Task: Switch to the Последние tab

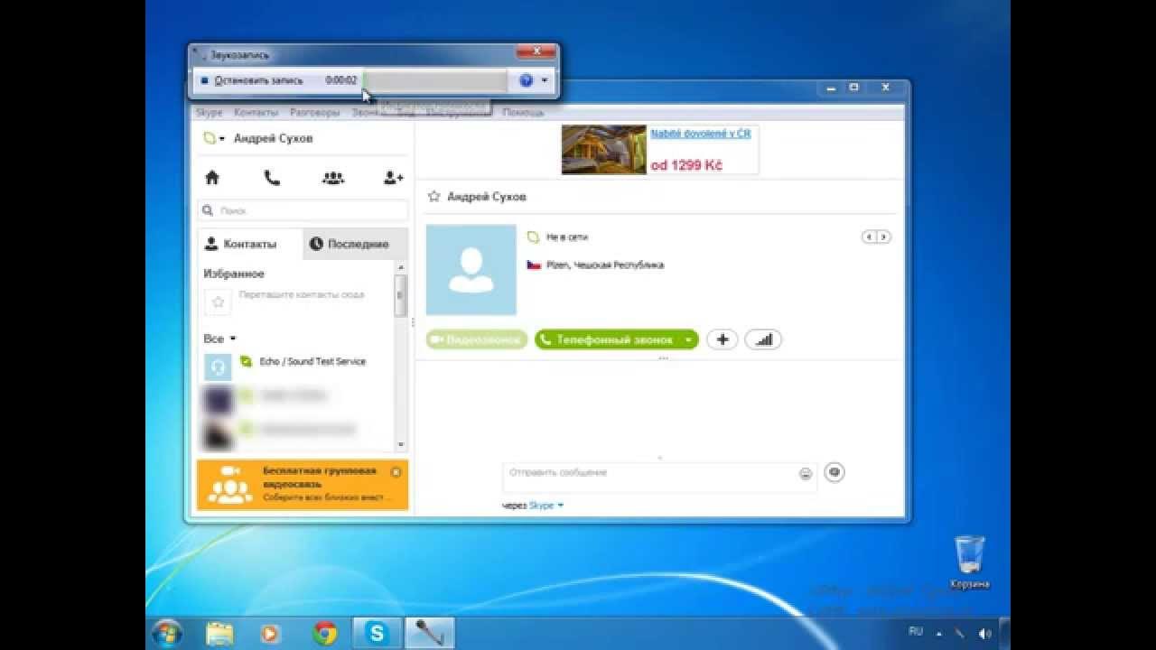Action: [x=356, y=244]
